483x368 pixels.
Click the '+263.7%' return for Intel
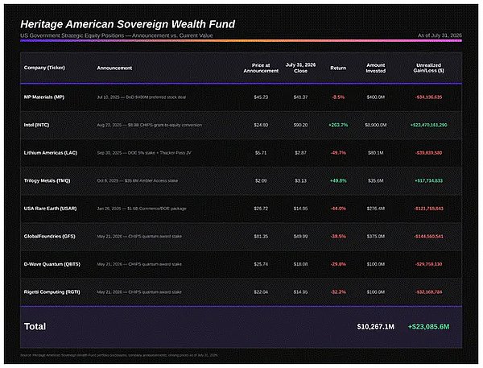point(338,125)
